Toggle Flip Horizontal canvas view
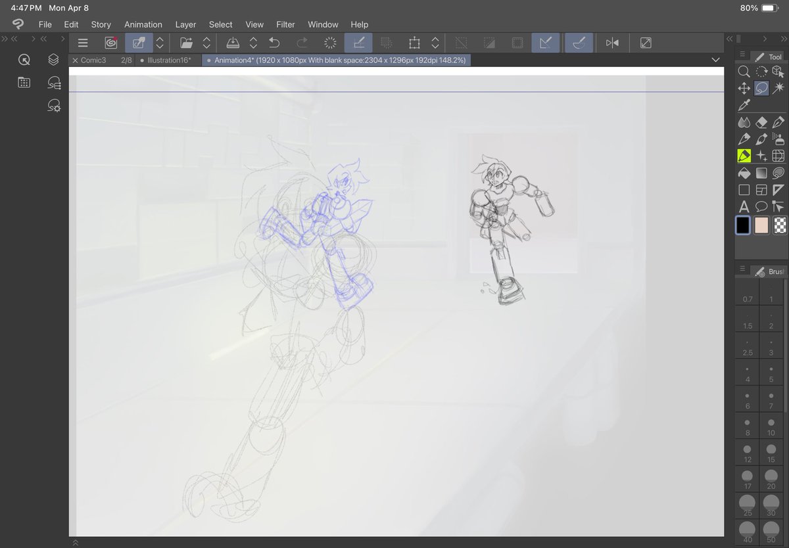 coord(612,43)
